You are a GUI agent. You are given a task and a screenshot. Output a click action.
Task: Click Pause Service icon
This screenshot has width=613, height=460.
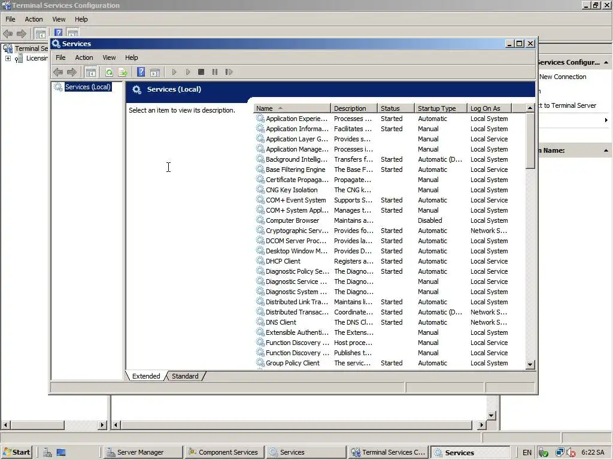tap(215, 72)
